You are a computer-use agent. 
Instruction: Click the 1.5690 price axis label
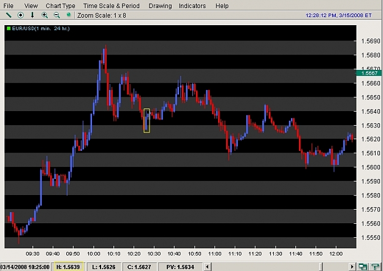pyautogui.click(x=371, y=41)
